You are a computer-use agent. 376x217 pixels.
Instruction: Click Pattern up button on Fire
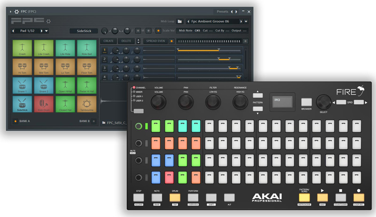tap(258, 95)
